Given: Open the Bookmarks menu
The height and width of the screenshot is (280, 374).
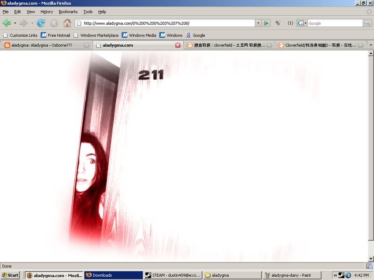Looking at the screenshot, I should pos(68,12).
